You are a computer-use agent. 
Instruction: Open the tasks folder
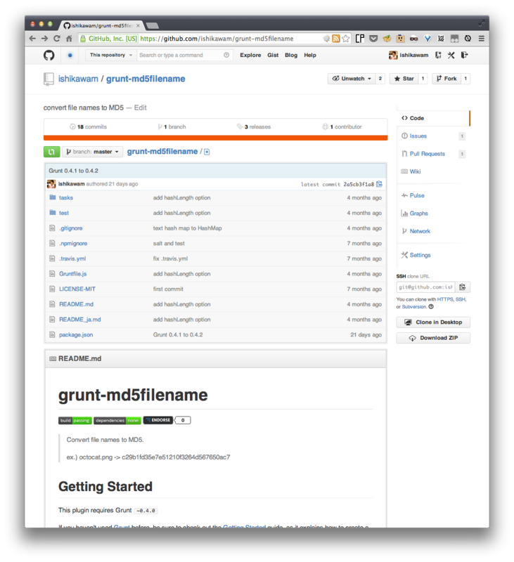pos(66,198)
